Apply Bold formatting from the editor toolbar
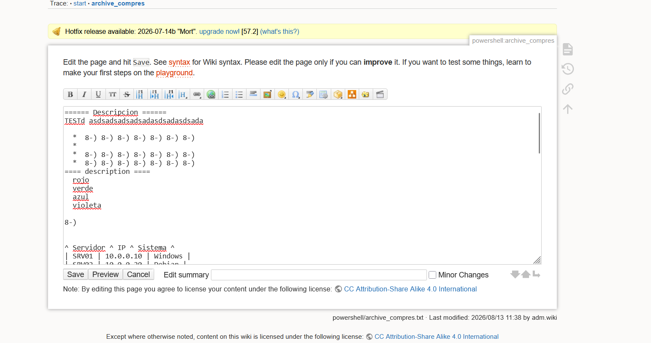The image size is (651, 343). tap(70, 94)
